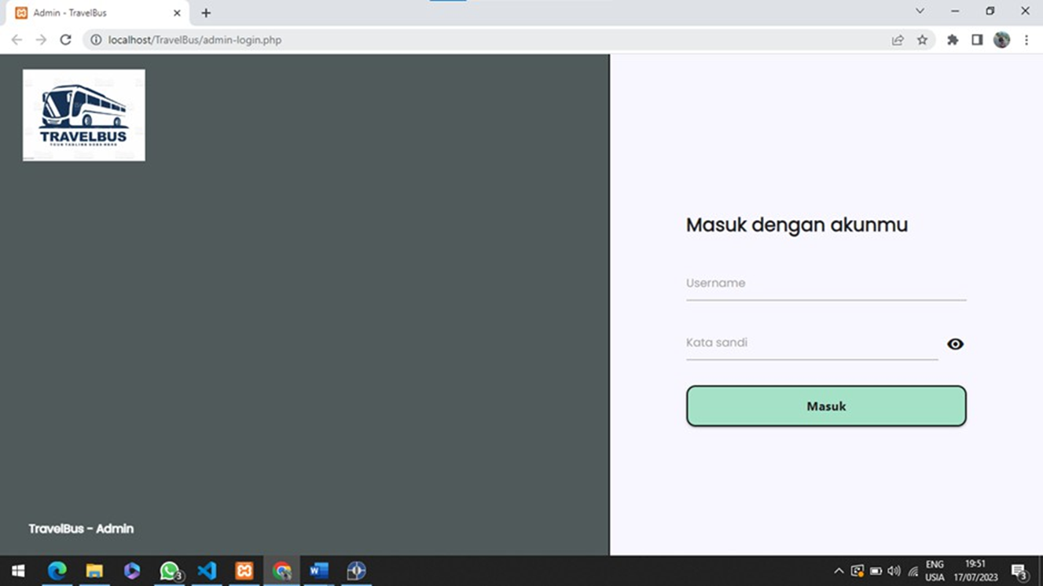This screenshot has width=1043, height=586.
Task: Open the XAMPP Control Panel from the taskbar
Action: coord(244,570)
